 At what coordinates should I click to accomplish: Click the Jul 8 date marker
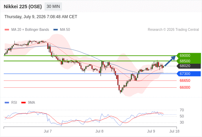99,131
